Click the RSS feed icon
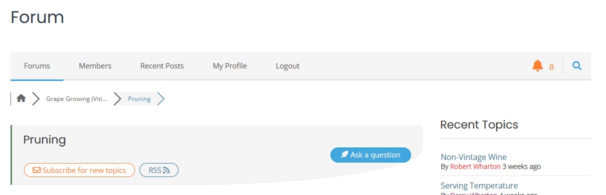 tap(166, 170)
